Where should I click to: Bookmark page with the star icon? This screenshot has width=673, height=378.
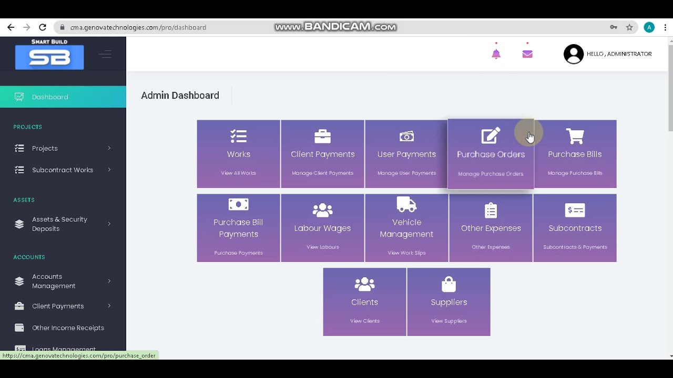(x=629, y=27)
